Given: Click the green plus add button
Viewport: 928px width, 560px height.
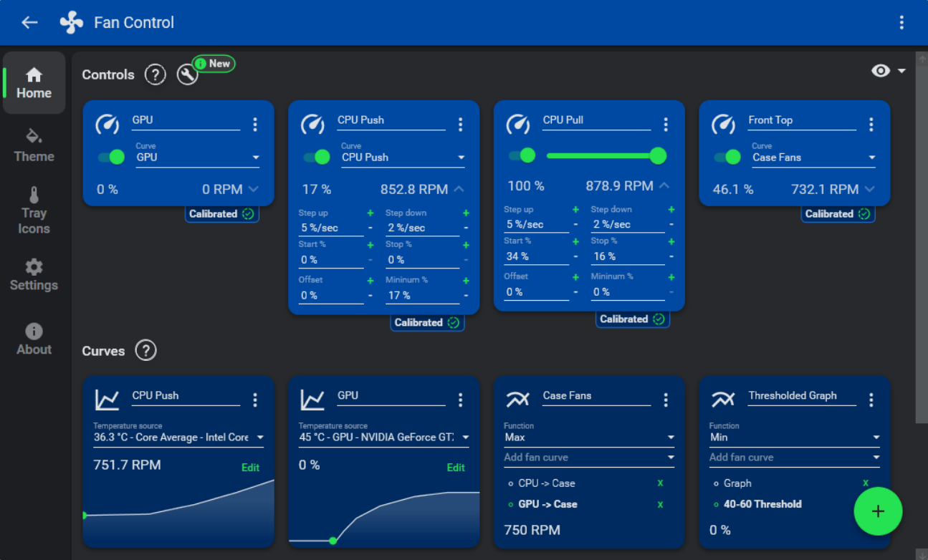Looking at the screenshot, I should (878, 511).
